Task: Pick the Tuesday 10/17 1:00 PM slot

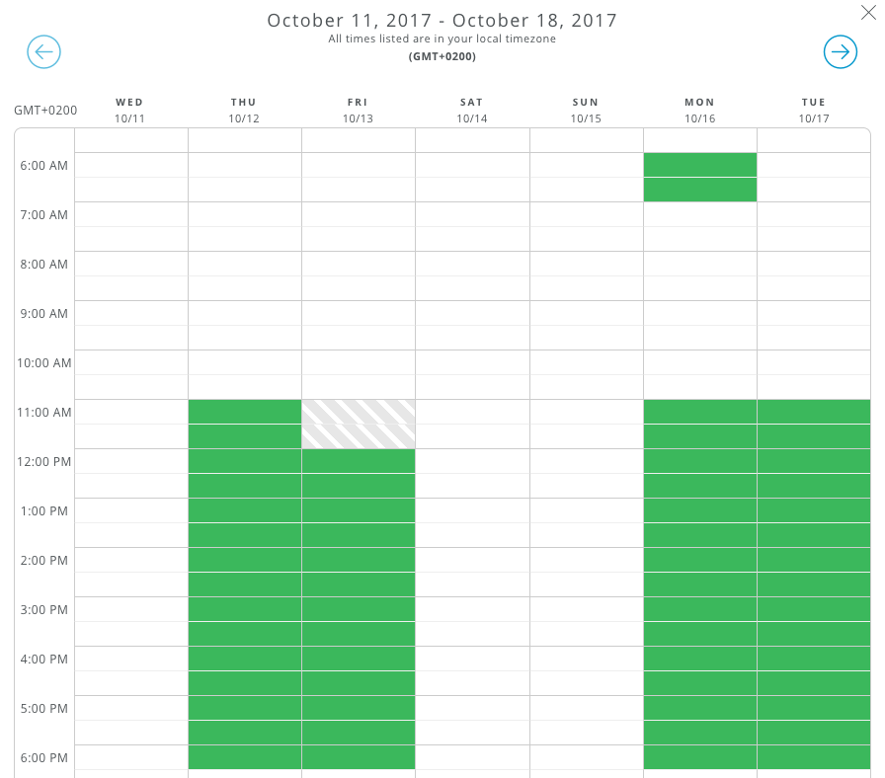Action: click(x=814, y=510)
